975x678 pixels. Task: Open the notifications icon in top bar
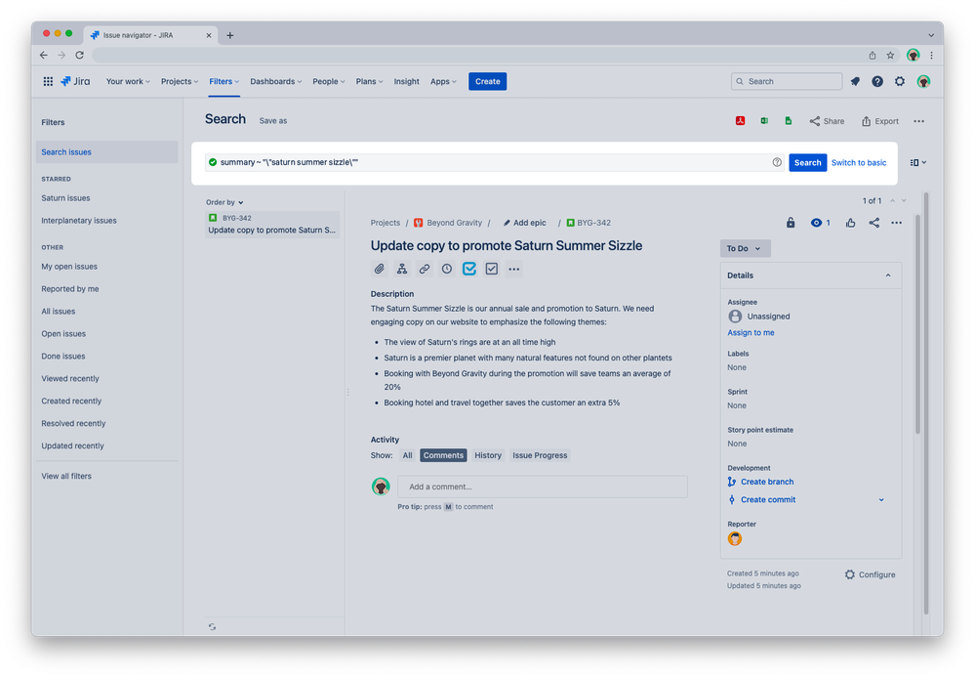[855, 81]
